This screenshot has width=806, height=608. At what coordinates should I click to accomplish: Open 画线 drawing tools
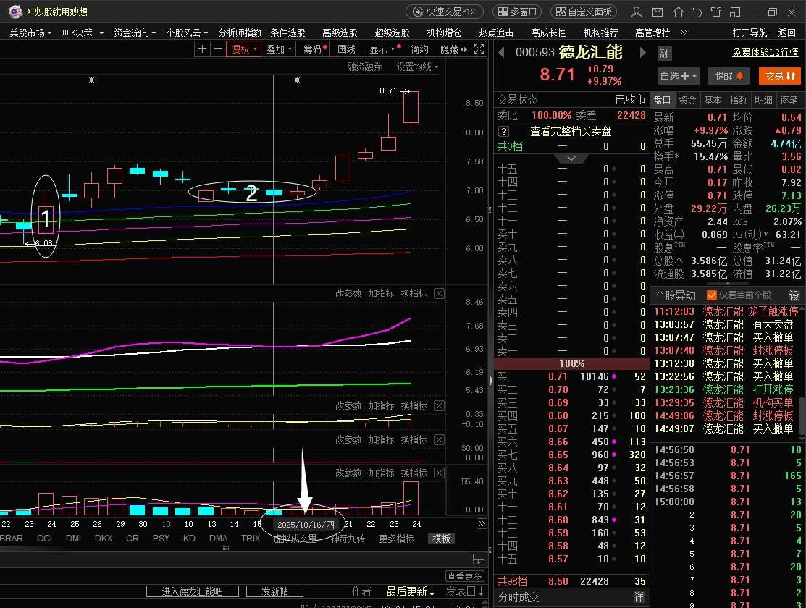coord(346,49)
